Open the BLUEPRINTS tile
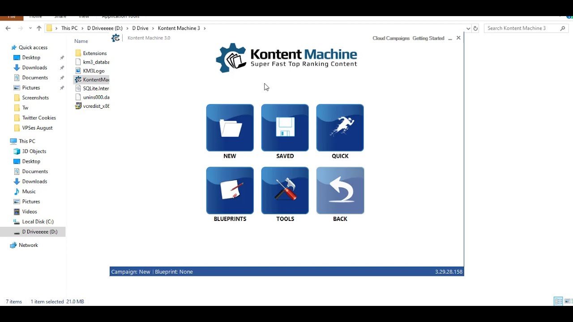 click(x=230, y=191)
